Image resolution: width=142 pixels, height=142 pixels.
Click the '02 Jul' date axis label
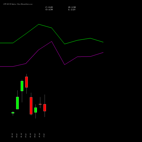tap(12, 135)
